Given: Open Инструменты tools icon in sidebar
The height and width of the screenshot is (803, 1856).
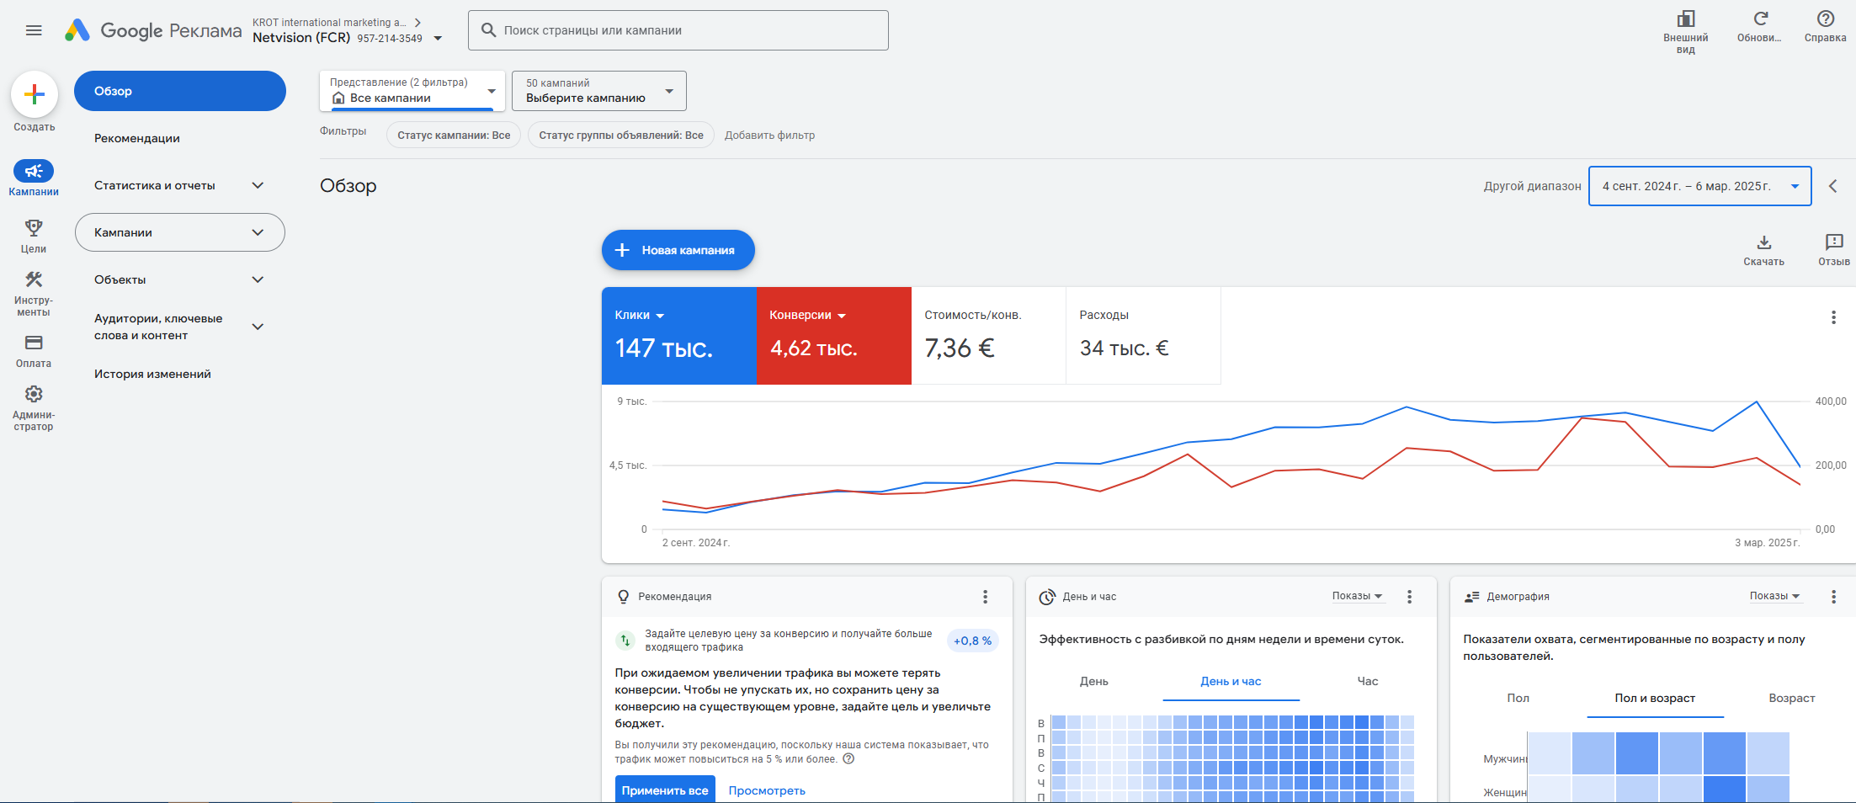Looking at the screenshot, I should pyautogui.click(x=34, y=280).
